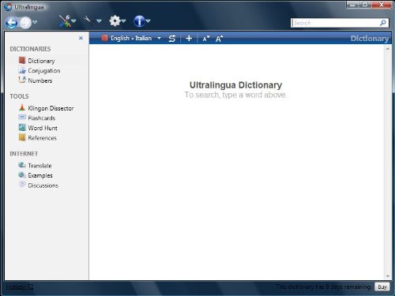The height and width of the screenshot is (296, 395).
Task: Click the INTERNET section header
Action: (24, 154)
